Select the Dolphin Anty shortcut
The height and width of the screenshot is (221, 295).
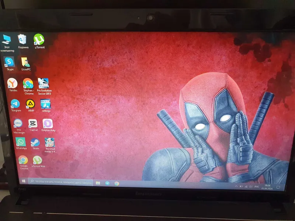tap(48, 125)
